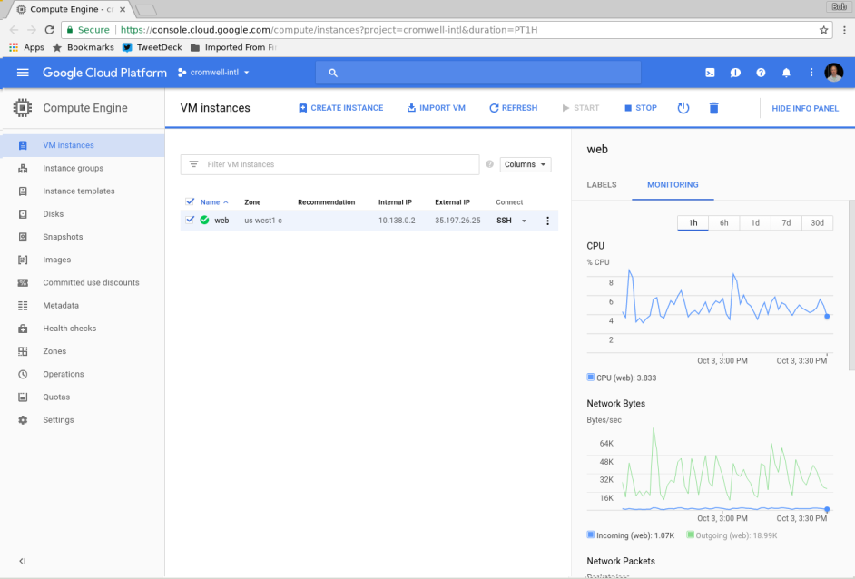Open the main navigation hamburger menu
This screenshot has width=855, height=579.
pyautogui.click(x=23, y=73)
